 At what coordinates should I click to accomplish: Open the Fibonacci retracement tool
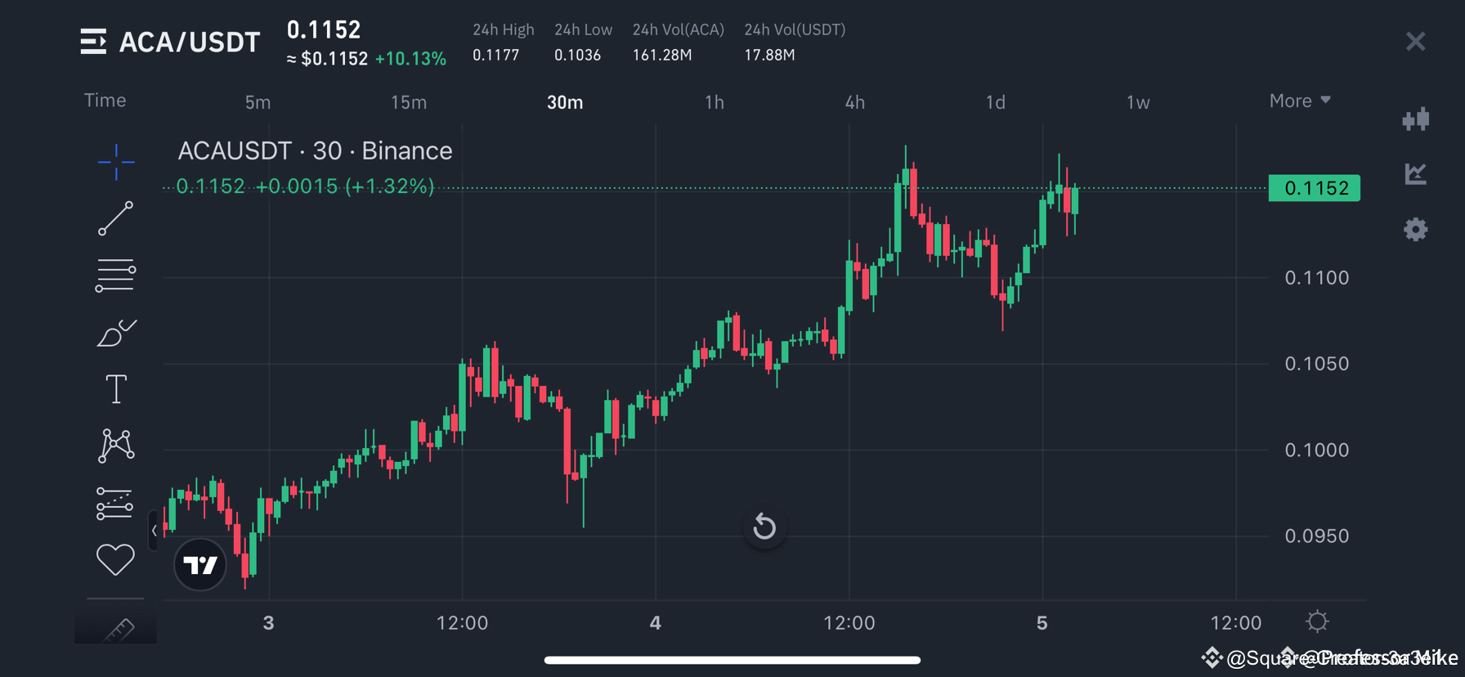(x=115, y=276)
